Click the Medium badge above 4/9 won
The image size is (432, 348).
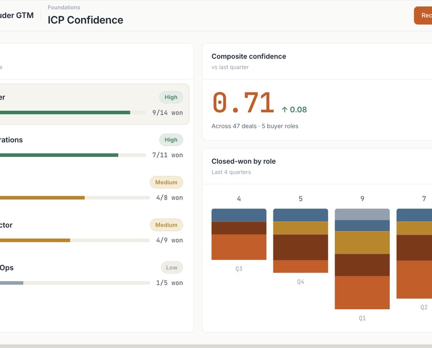[166, 225]
